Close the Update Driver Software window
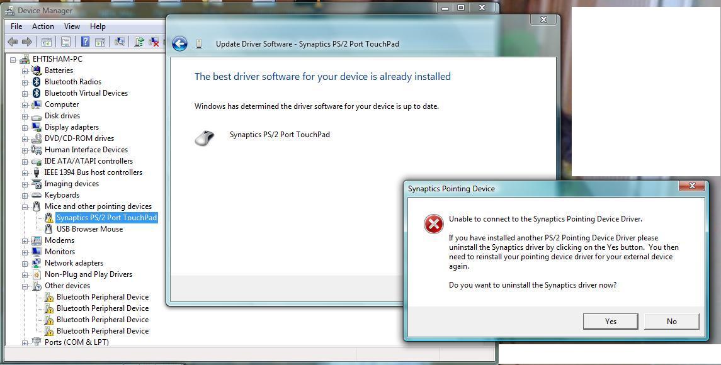The width and height of the screenshot is (721, 365). (543, 20)
